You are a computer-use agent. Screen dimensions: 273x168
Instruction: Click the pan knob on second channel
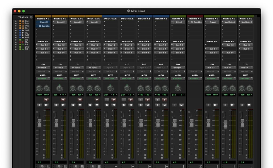pos(59,88)
